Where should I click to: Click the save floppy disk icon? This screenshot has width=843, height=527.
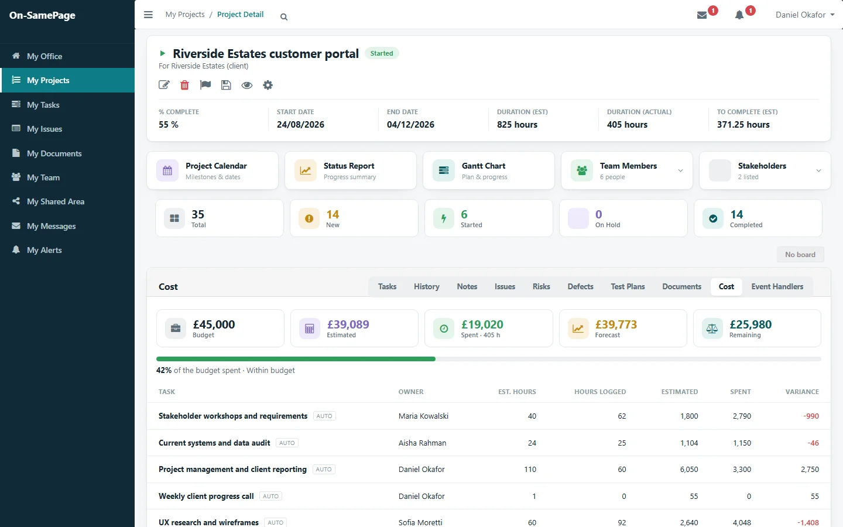pyautogui.click(x=226, y=85)
